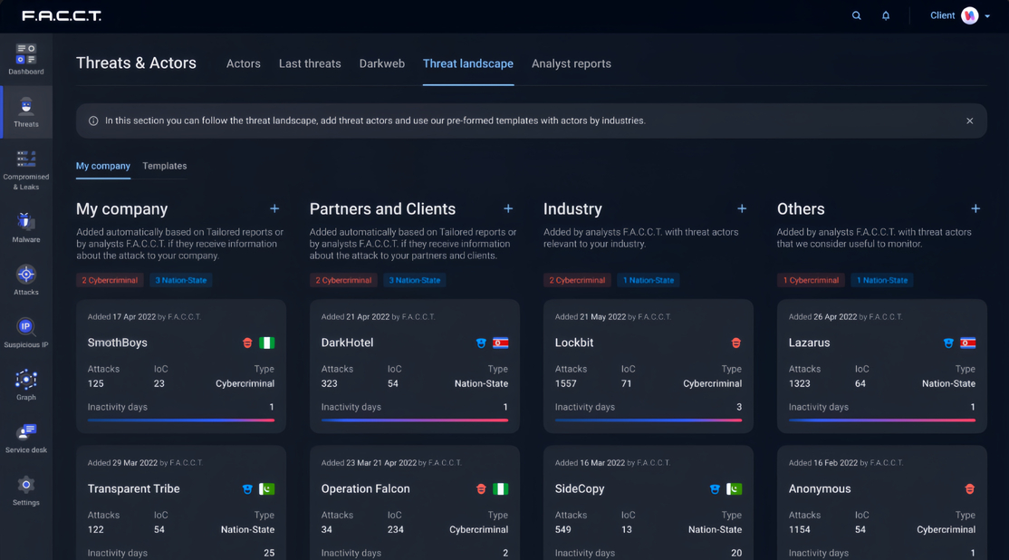Open Suspicious IP section

click(25, 332)
